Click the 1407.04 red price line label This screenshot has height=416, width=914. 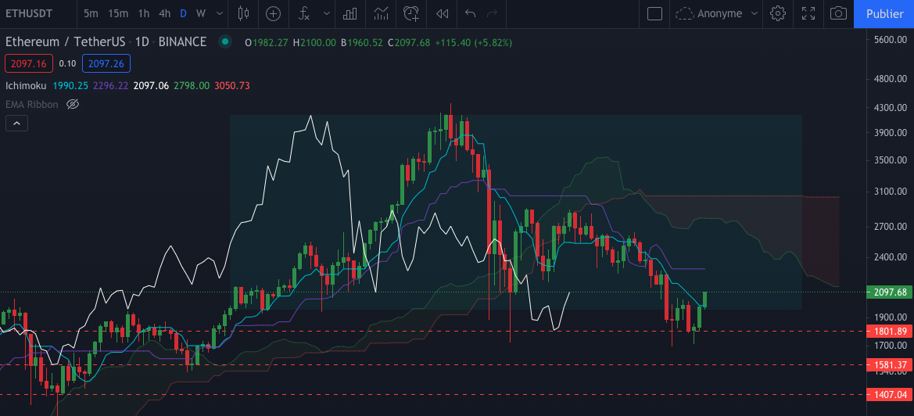(890, 394)
